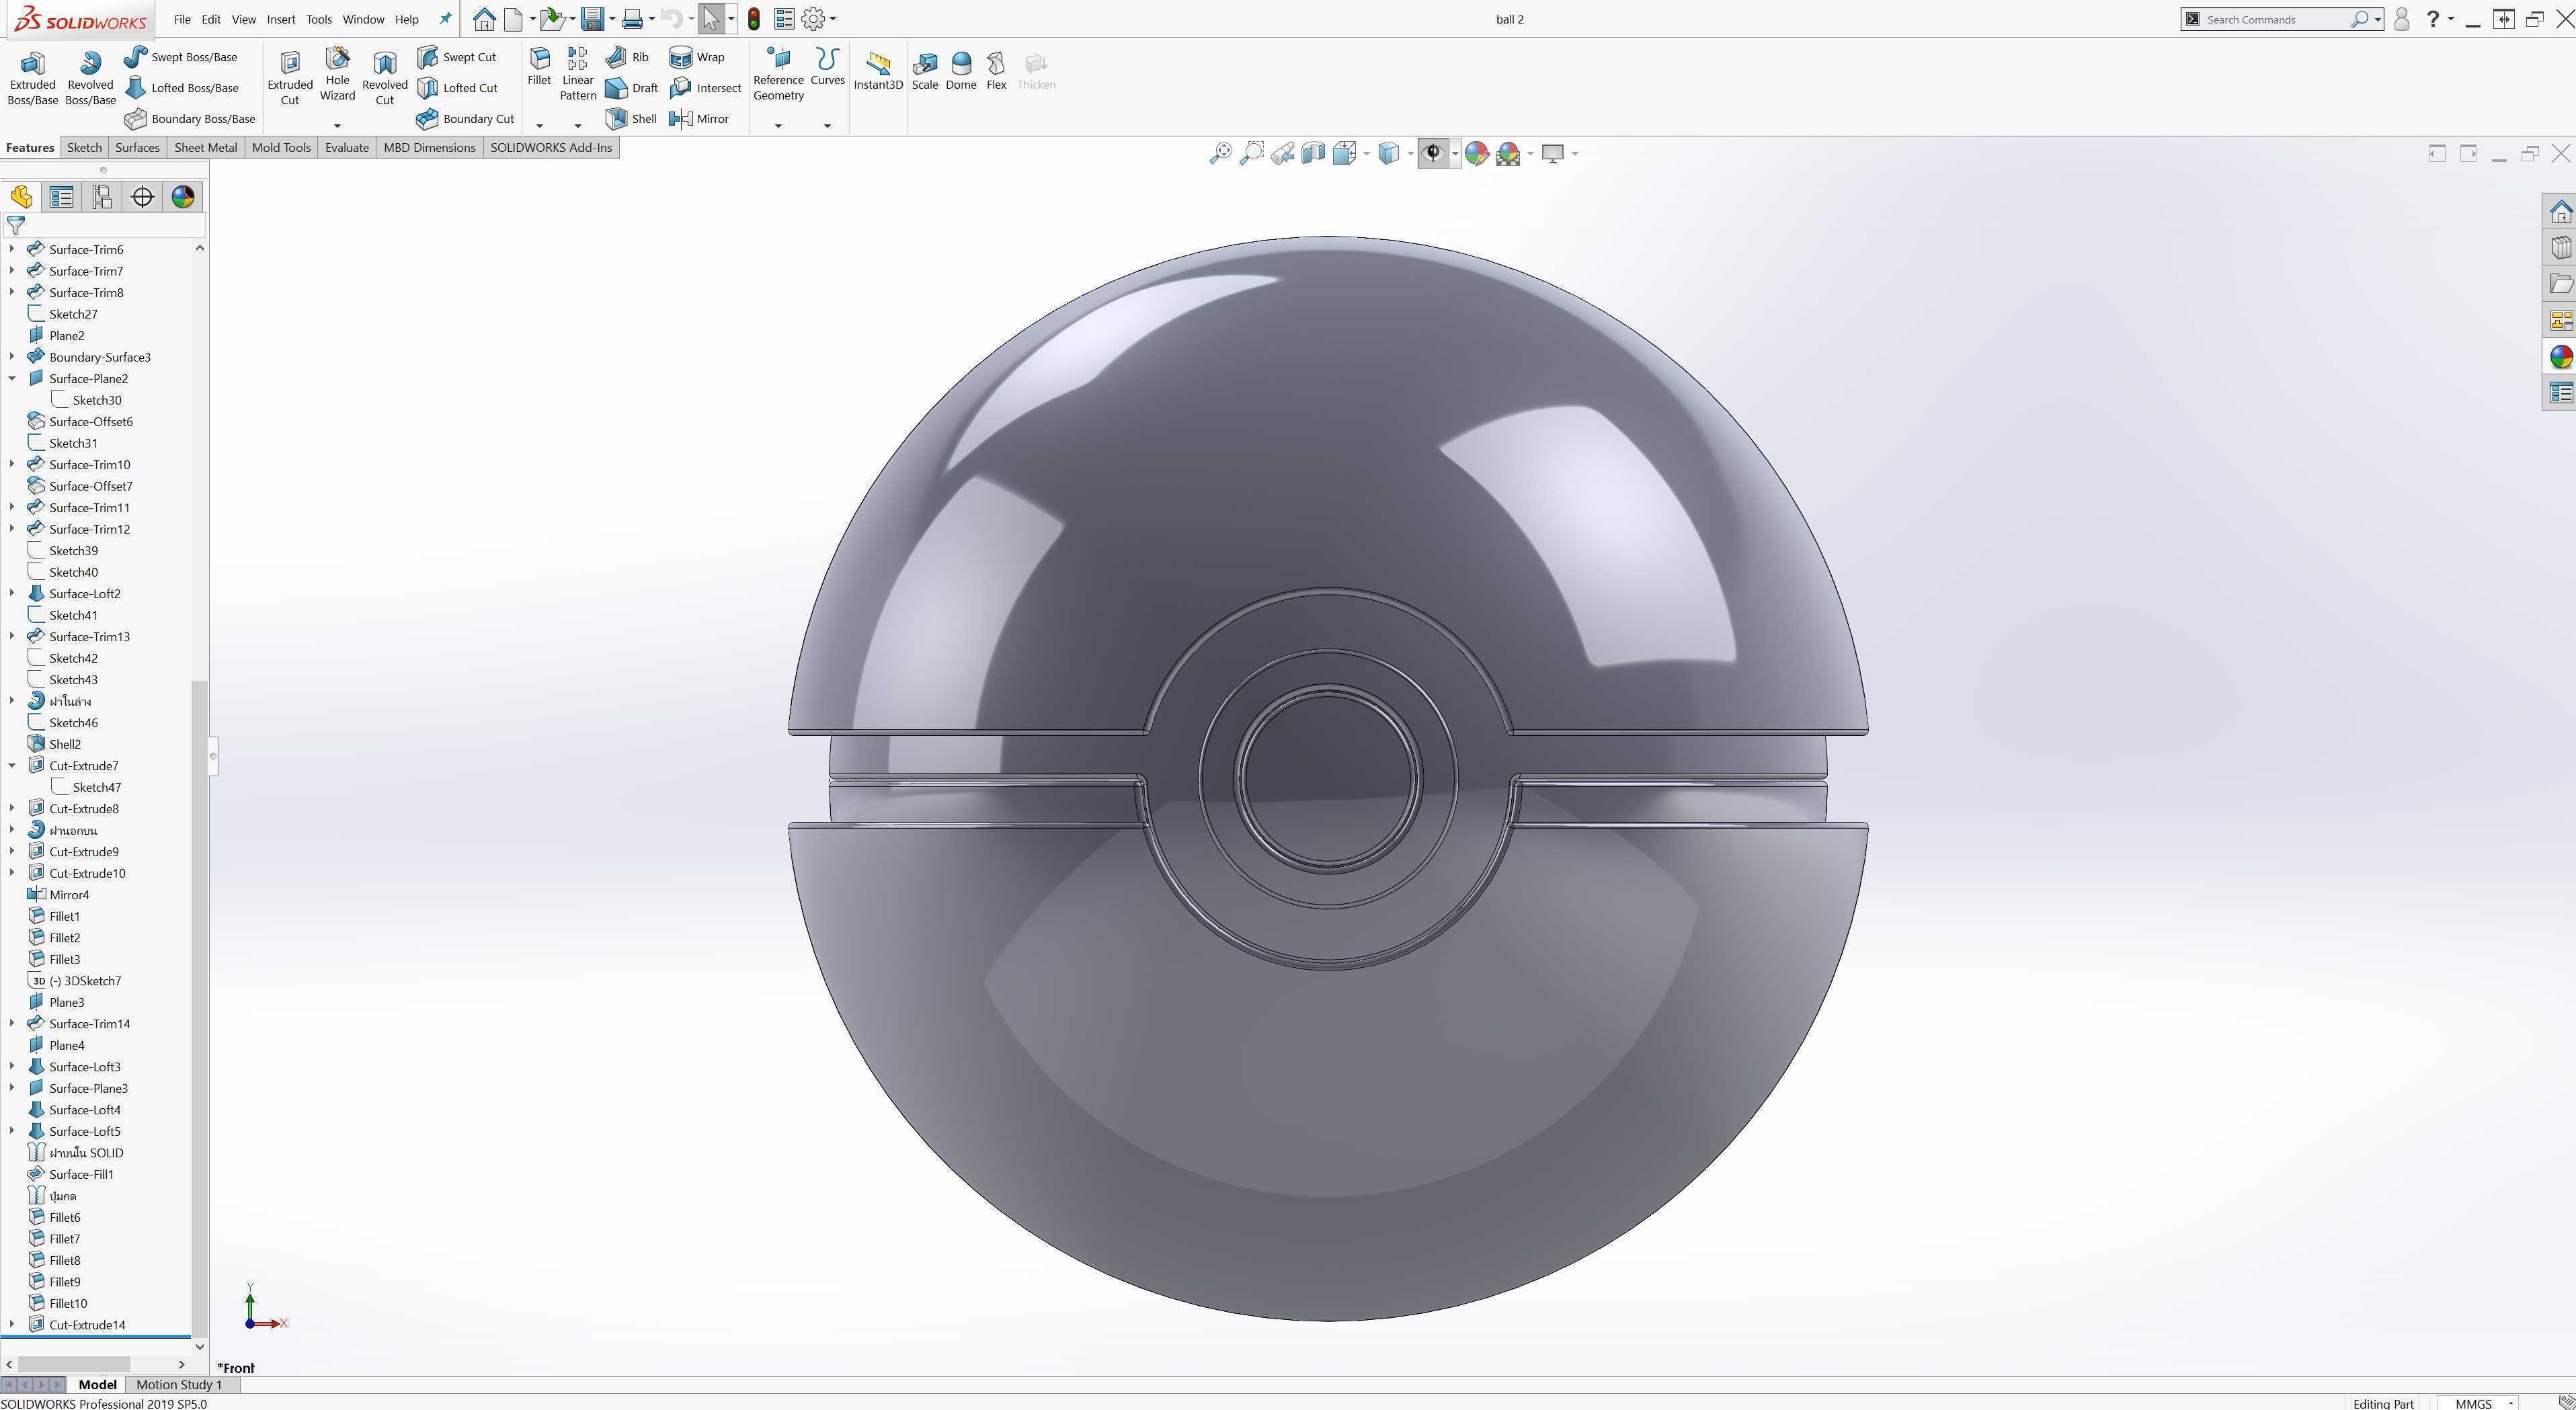Toggle Instant3D mode

point(878,72)
